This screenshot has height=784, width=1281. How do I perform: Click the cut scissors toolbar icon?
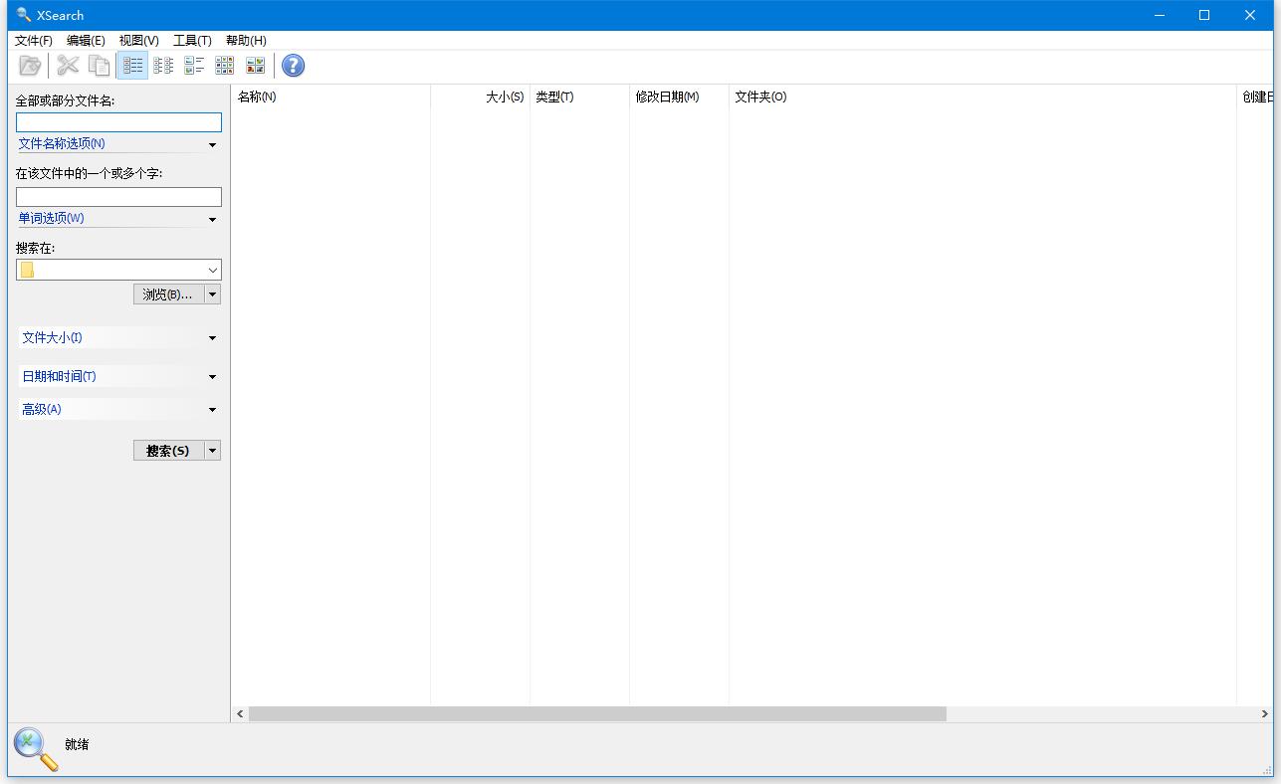click(x=68, y=66)
